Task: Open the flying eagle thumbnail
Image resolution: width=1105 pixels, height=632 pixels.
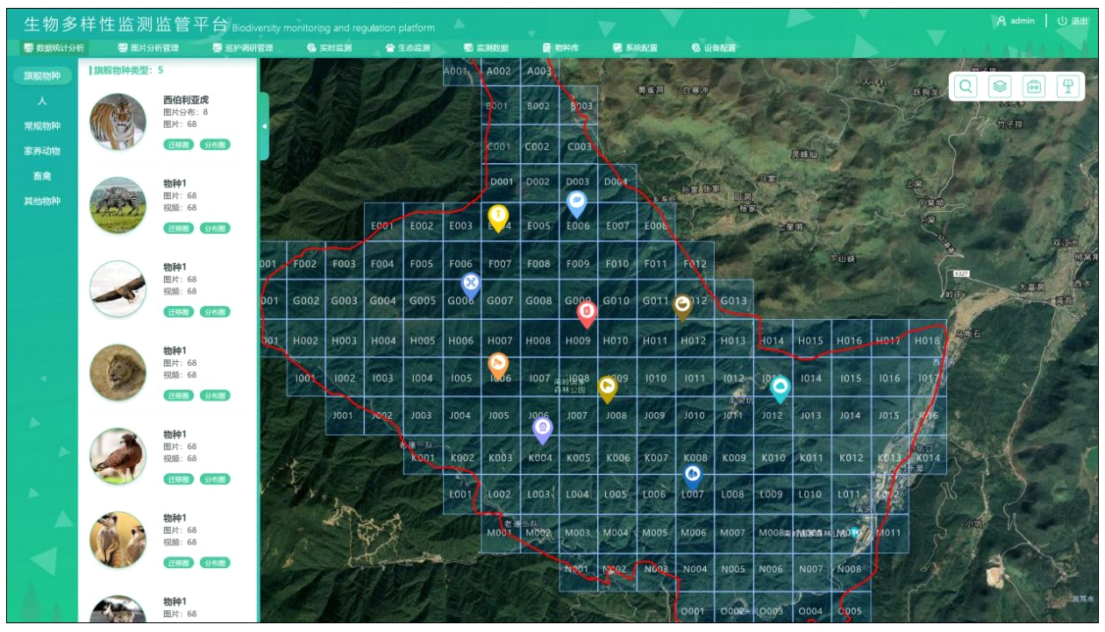Action: [118, 289]
